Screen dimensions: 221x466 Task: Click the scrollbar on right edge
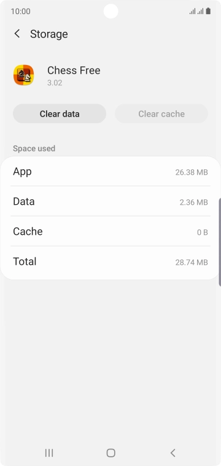pos(220,242)
